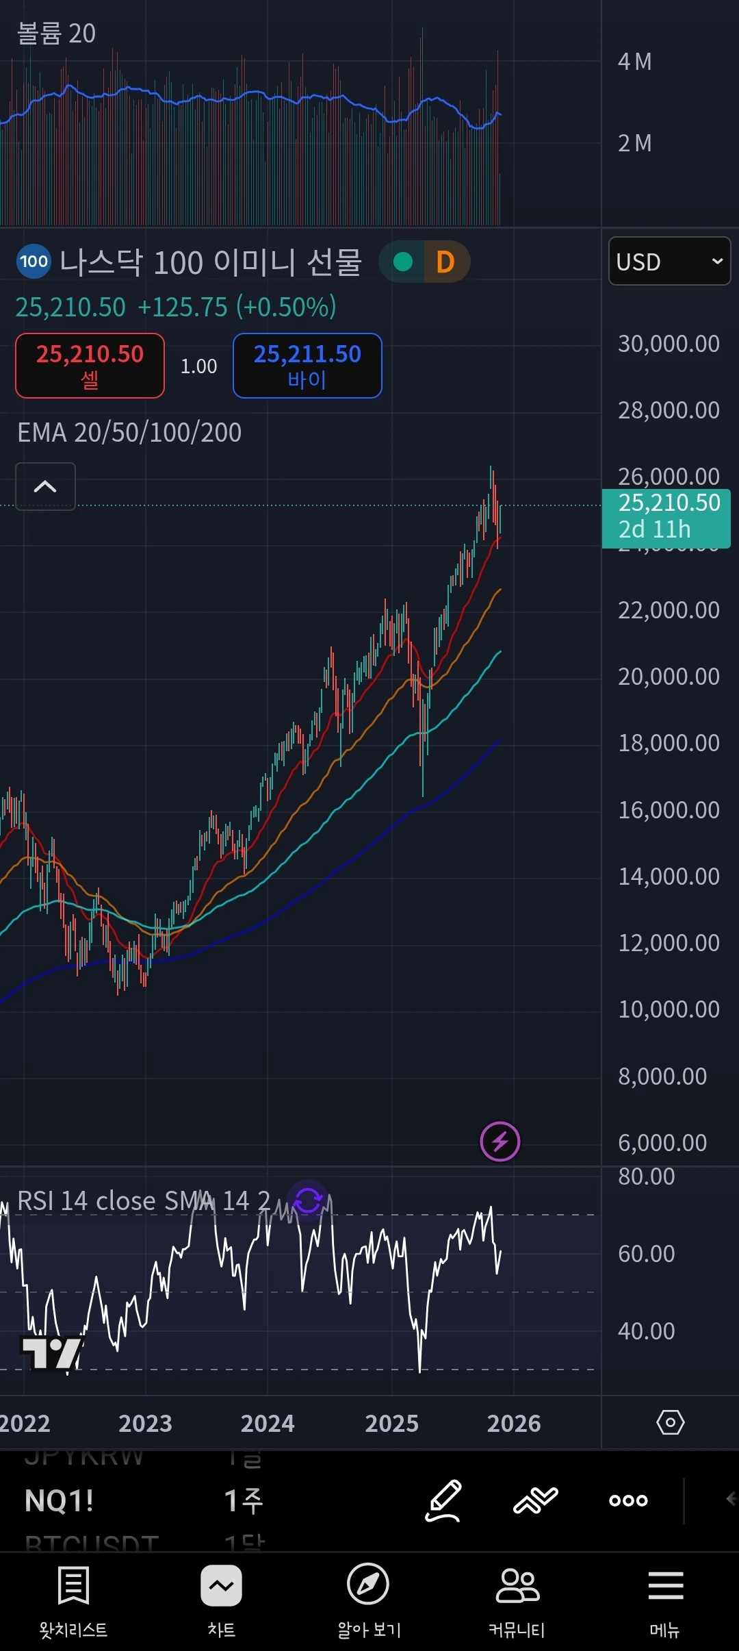Select the EMA 20/50/100/200 indicator label
This screenshot has width=739, height=1651.
pyautogui.click(x=129, y=433)
